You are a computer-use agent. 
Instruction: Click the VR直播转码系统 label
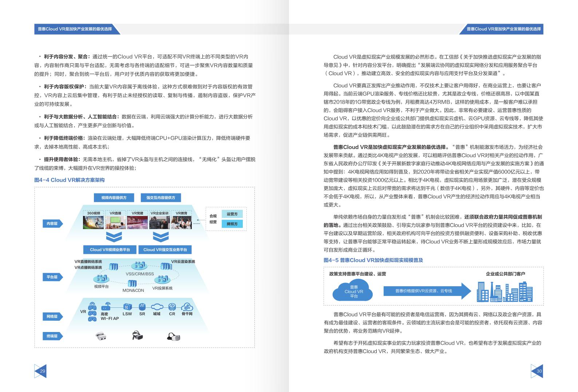pyautogui.click(x=88, y=262)
